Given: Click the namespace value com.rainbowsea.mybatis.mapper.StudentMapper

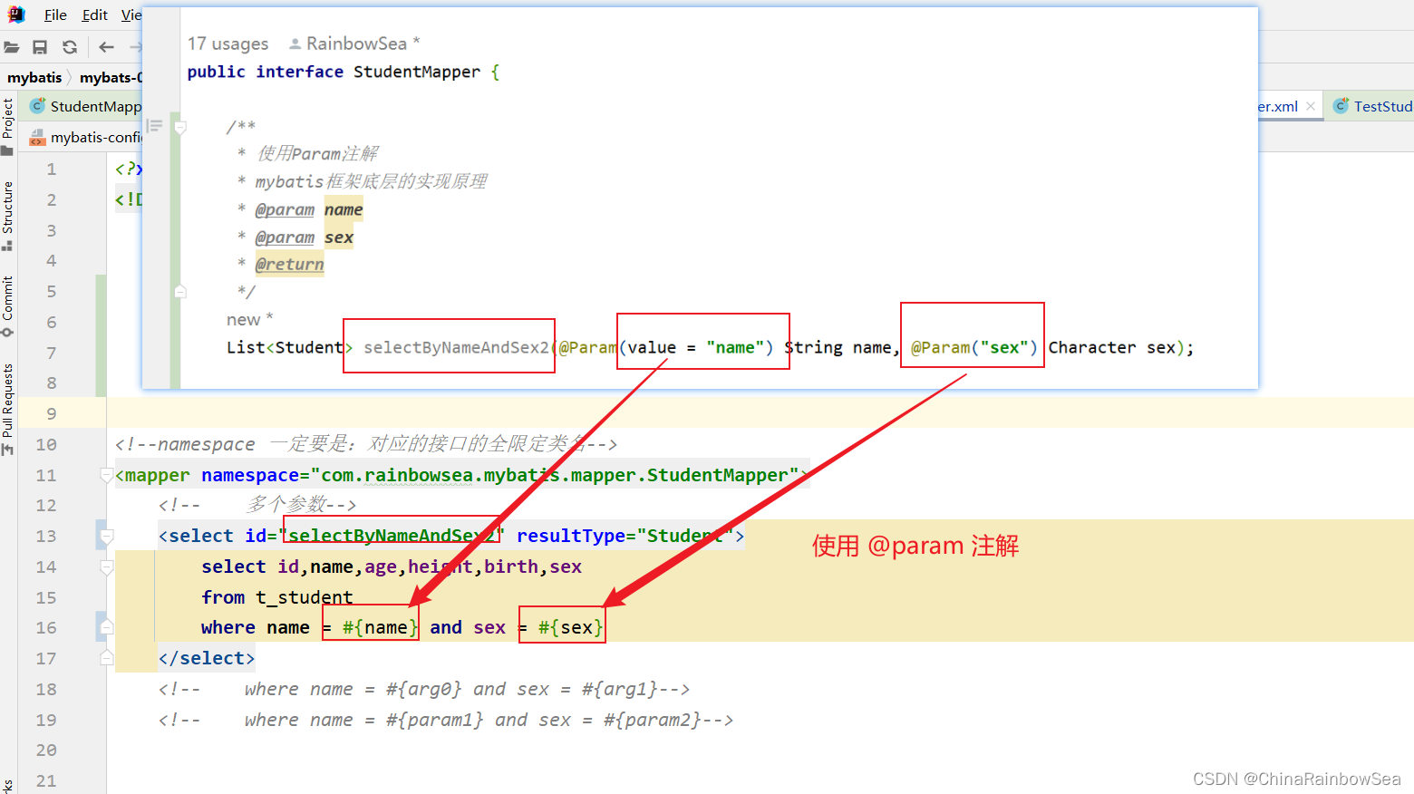Looking at the screenshot, I should [555, 475].
